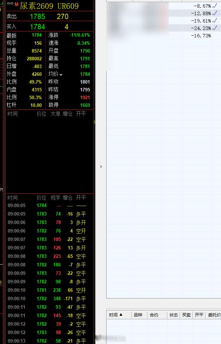Click the 内盘 比例 value 50.3%
Image resolution: width=221 pixels, height=344 pixels.
click(35, 97)
